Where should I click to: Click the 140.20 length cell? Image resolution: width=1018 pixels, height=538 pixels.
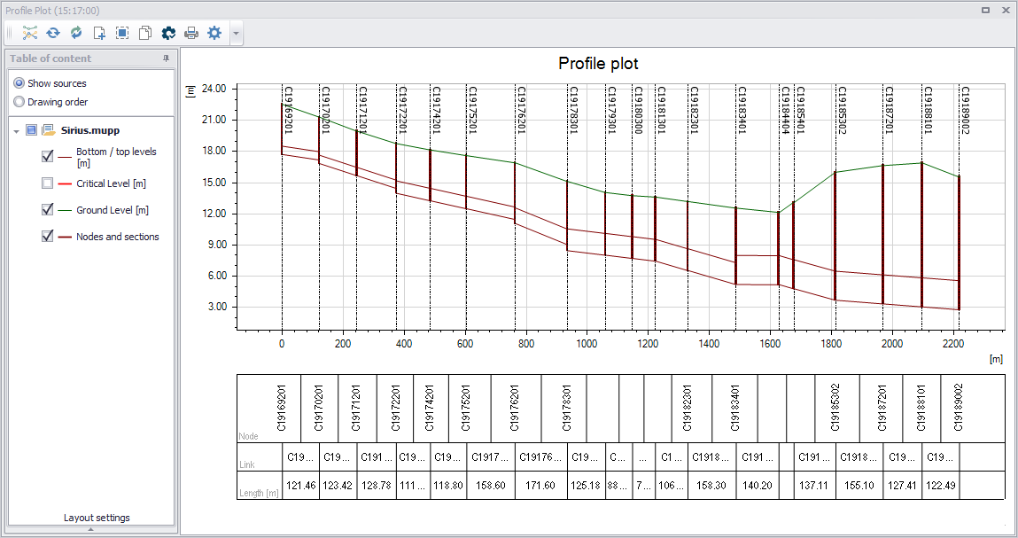click(x=757, y=486)
